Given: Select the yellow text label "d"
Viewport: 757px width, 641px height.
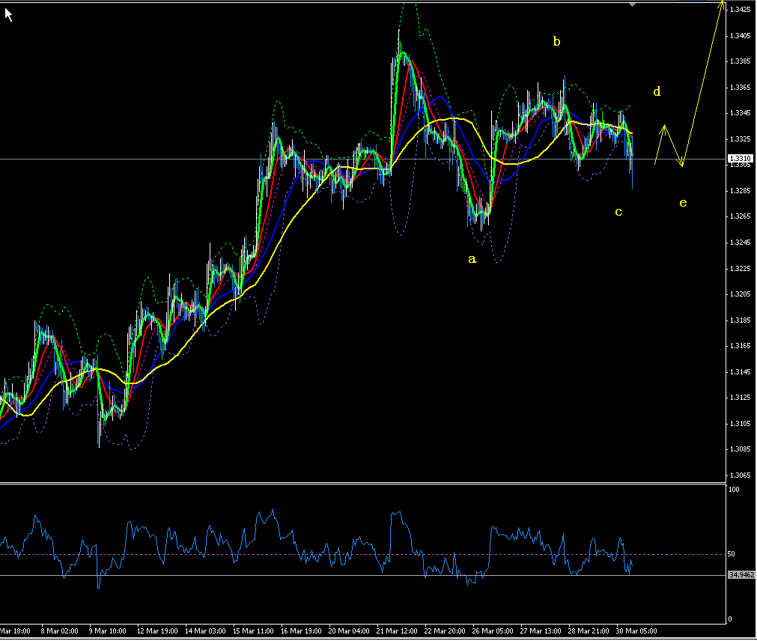Looking at the screenshot, I should click(656, 91).
